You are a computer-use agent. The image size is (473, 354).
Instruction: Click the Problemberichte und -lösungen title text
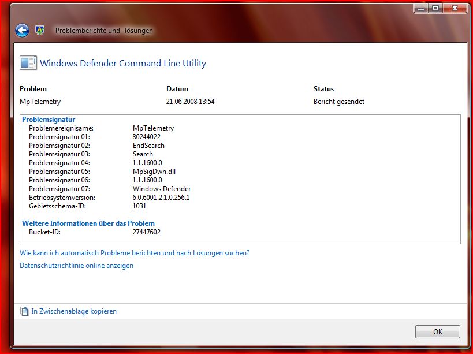pyautogui.click(x=104, y=31)
